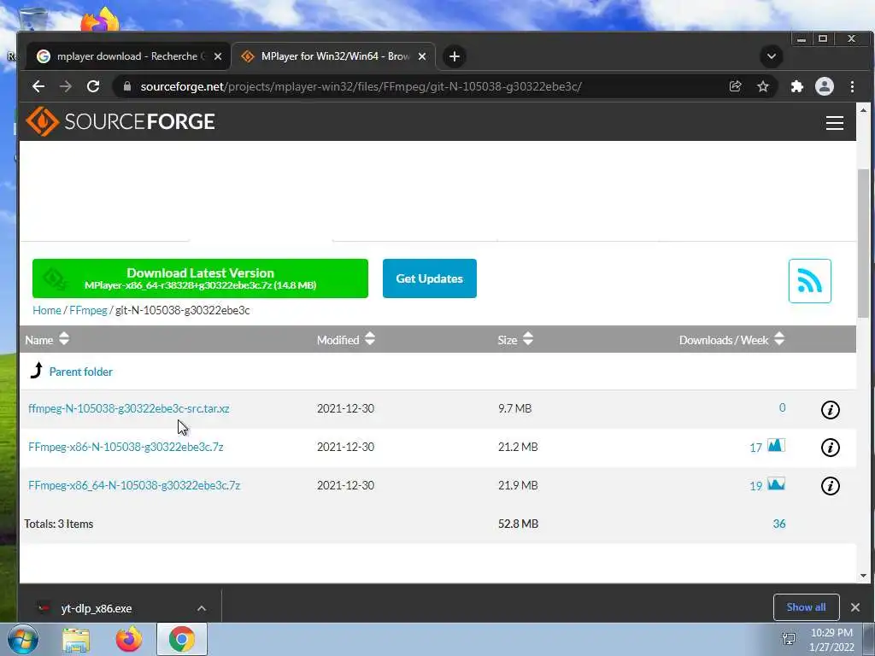The height and width of the screenshot is (656, 875).
Task: Open the Chrome profile avatar
Action: pos(825,86)
